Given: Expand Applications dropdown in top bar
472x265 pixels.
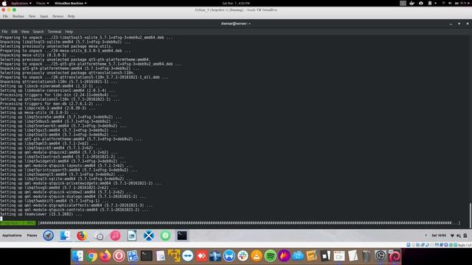Looking at the screenshot, I should tap(21, 3).
